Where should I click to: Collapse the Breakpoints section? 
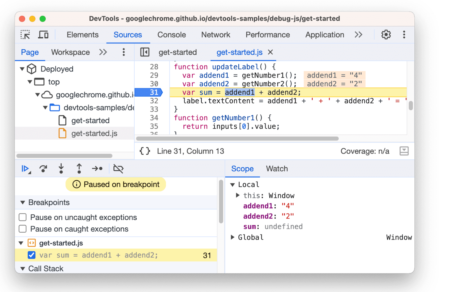(23, 202)
